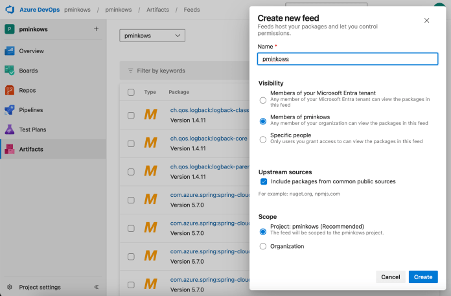Image resolution: width=451 pixels, height=296 pixels.
Task: Close the Create new feed panel
Action: (426, 21)
